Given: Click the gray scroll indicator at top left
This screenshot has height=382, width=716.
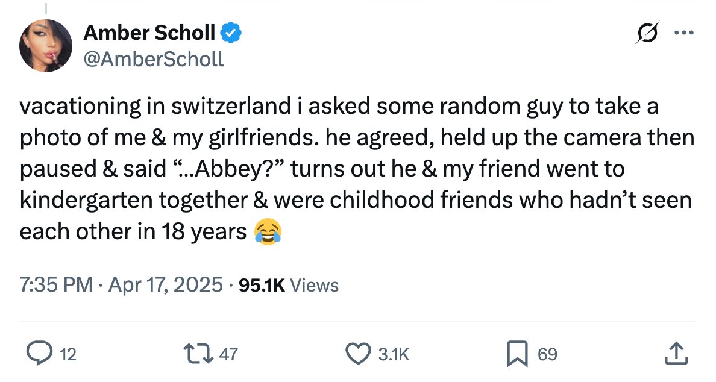Looking at the screenshot, I should 46,7.
